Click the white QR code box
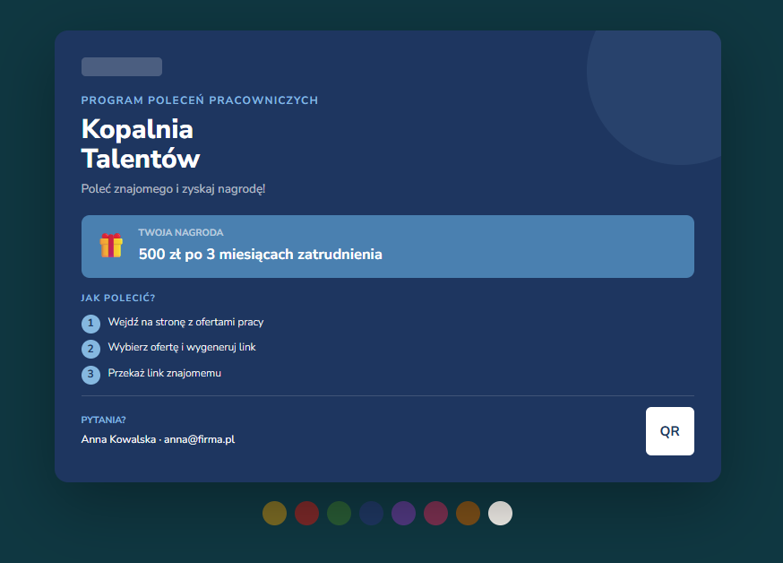Viewport: 783px width, 563px height. point(669,431)
